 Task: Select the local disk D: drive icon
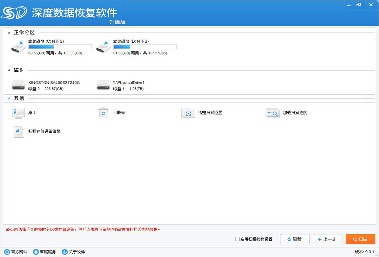pyautogui.click(x=103, y=47)
